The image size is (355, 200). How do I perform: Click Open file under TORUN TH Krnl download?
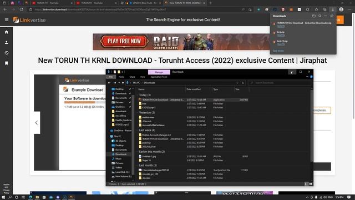(281, 26)
